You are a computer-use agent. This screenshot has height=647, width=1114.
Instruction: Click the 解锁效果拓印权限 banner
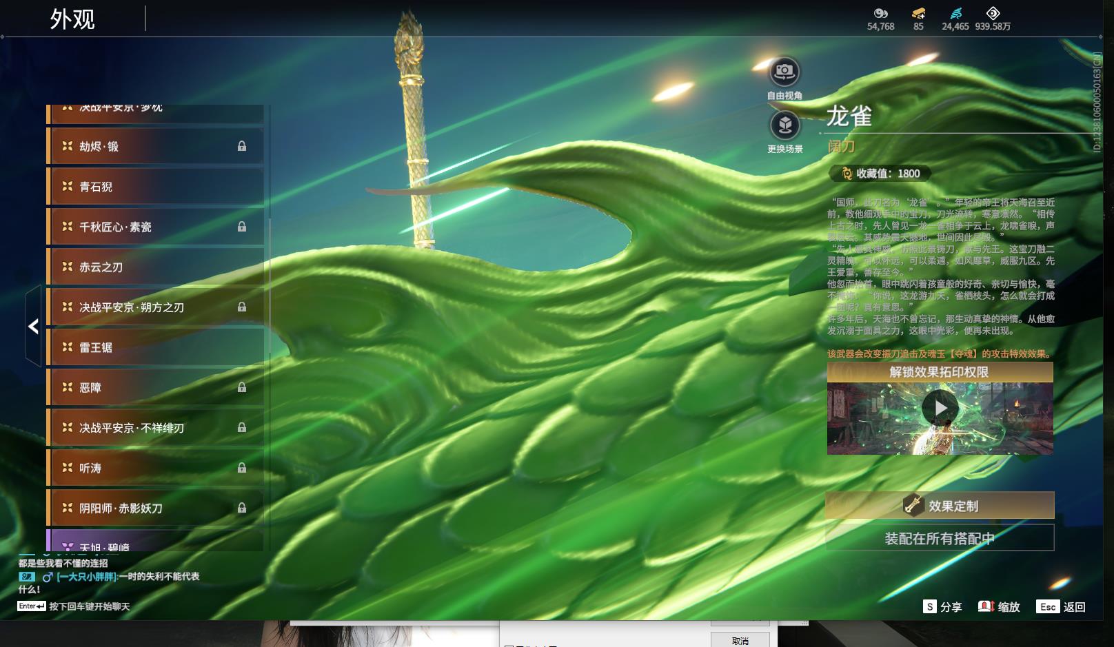pyautogui.click(x=940, y=372)
